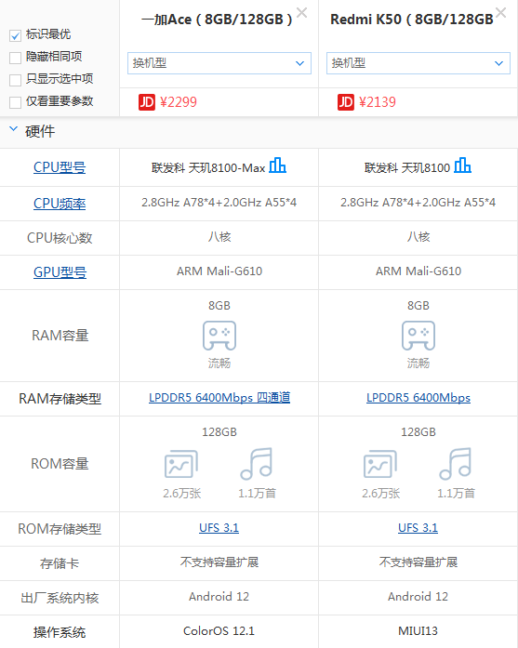Image resolution: width=518 pixels, height=648 pixels.
Task: Select the 一加Ace (8GB/128GB) title
Action: [217, 20]
